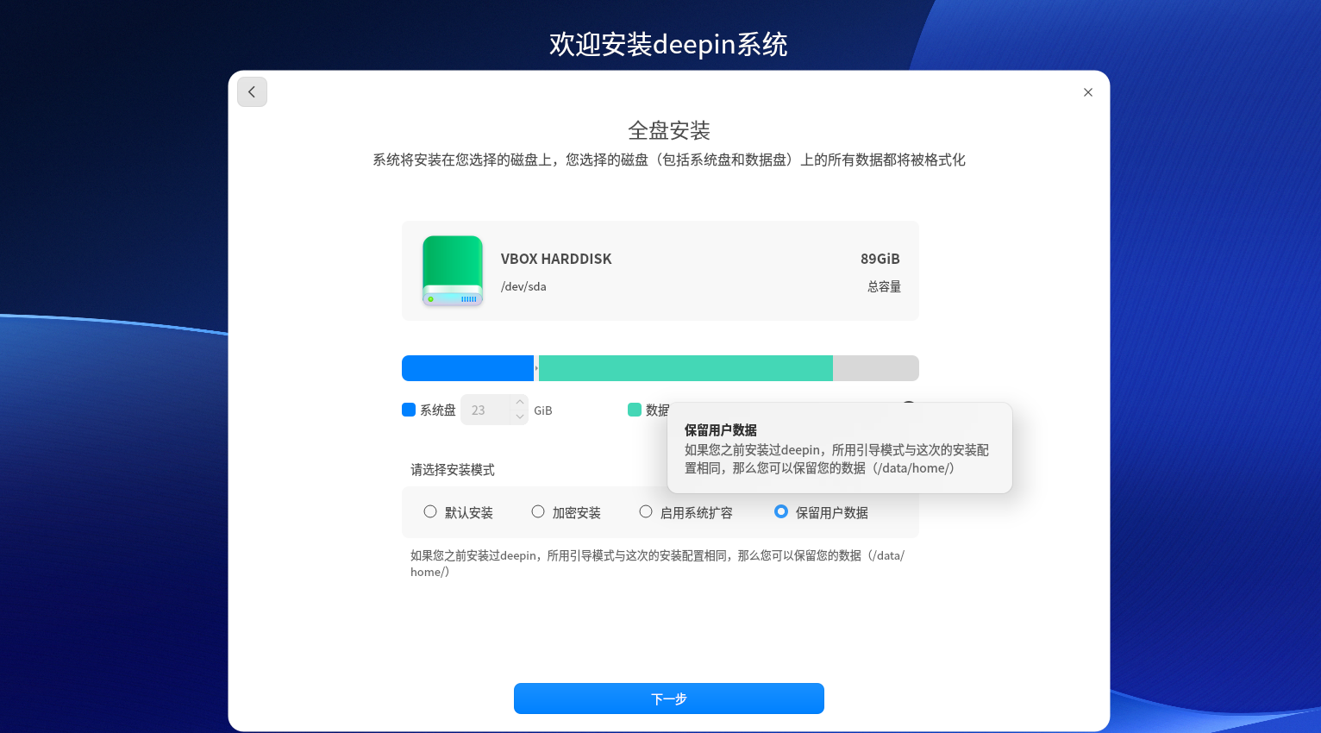Click the teal 数据盘 legend swatch

pyautogui.click(x=635, y=410)
